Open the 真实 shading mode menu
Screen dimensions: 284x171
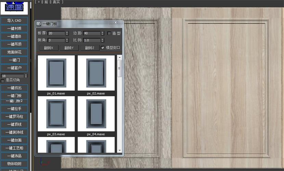[x=56, y=2]
